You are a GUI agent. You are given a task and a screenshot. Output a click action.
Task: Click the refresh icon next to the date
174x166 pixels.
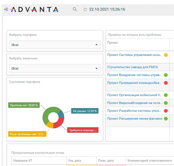85,10
